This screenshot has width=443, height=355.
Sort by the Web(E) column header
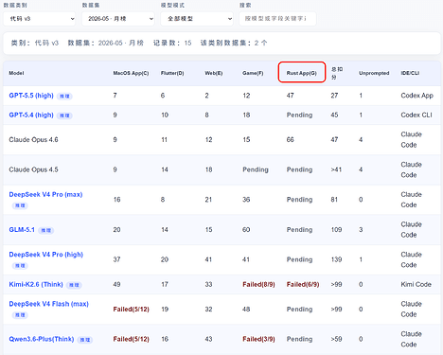pos(214,73)
